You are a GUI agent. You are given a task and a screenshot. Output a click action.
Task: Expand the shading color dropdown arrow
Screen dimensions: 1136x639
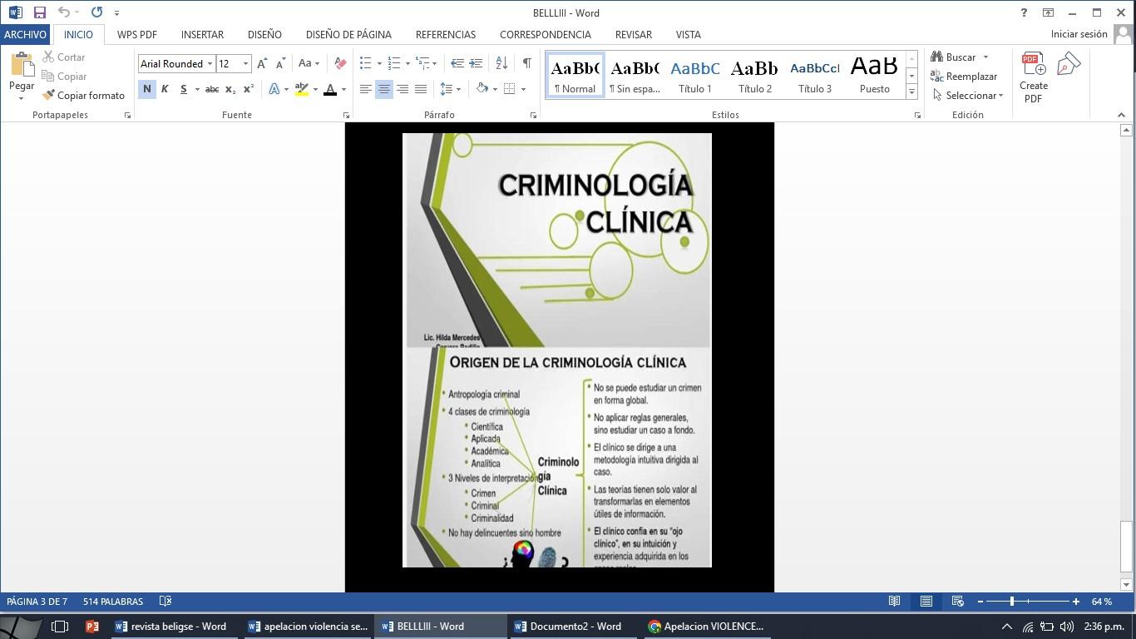click(495, 89)
